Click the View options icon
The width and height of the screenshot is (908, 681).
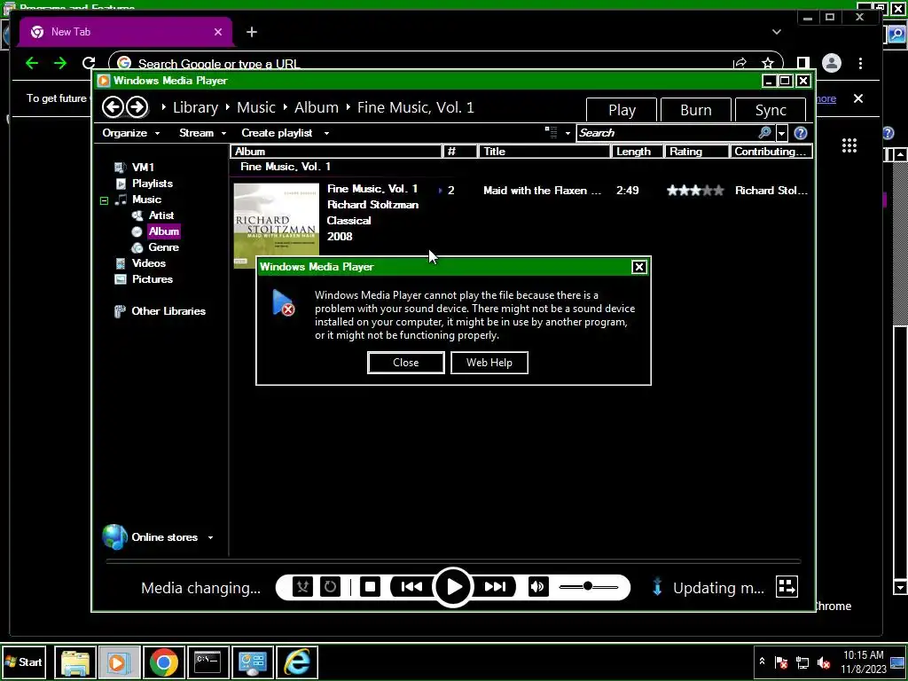(552, 133)
